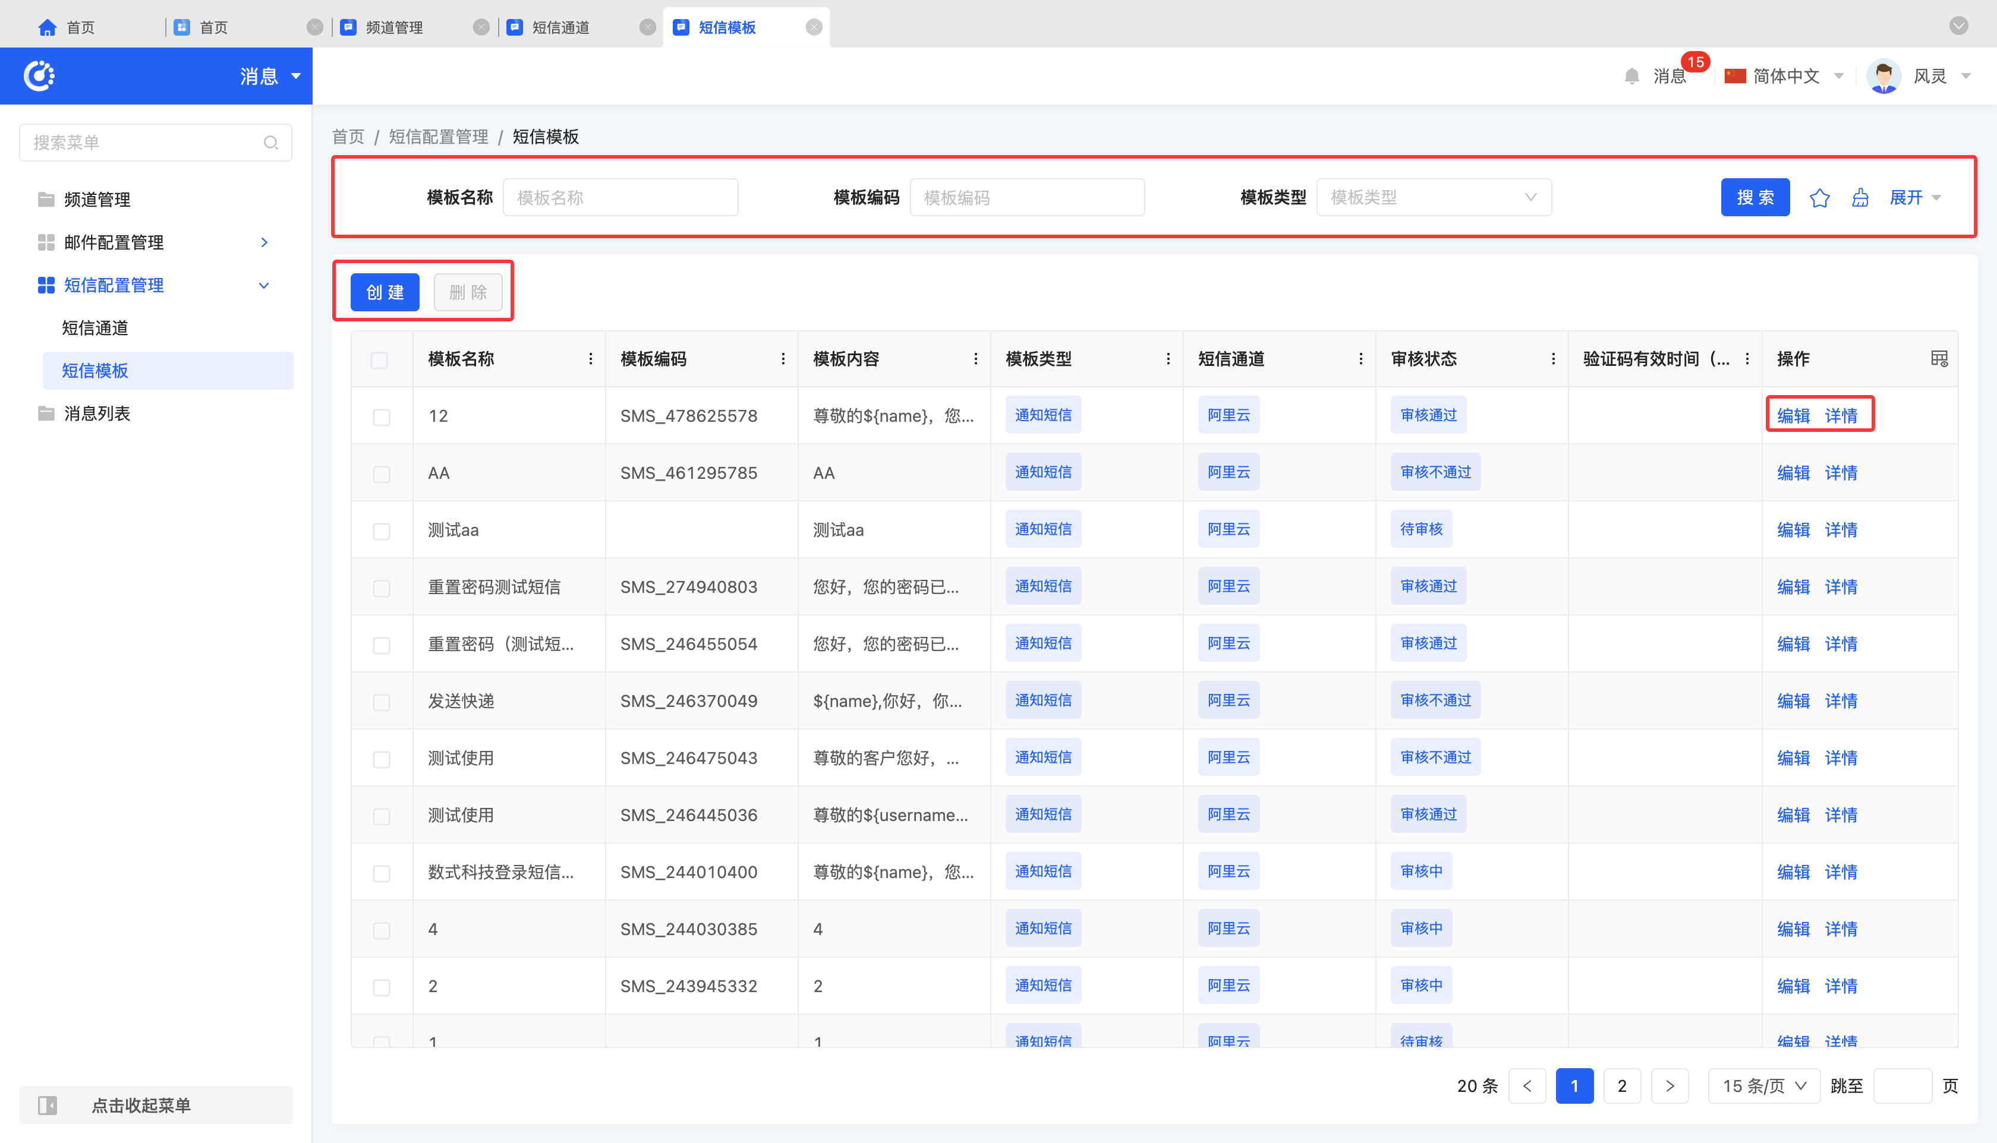
Task: Click the star favorite icon beside search
Action: click(x=1819, y=198)
